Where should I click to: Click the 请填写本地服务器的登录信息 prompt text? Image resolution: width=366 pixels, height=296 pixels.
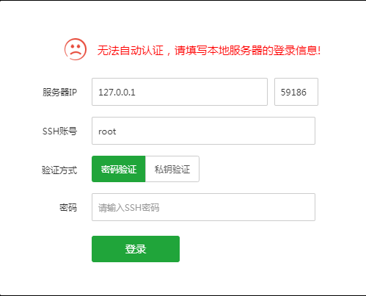[x=247, y=51]
